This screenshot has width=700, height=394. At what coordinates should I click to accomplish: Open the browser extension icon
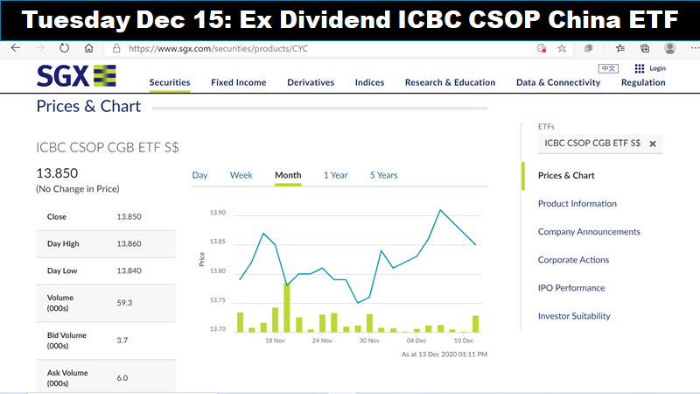(x=588, y=48)
